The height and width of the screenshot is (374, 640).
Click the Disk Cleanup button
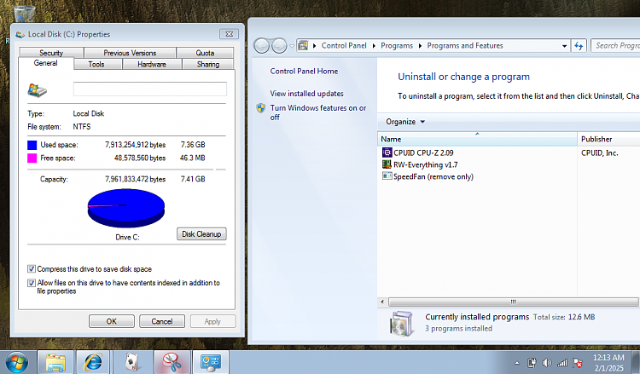pos(201,233)
